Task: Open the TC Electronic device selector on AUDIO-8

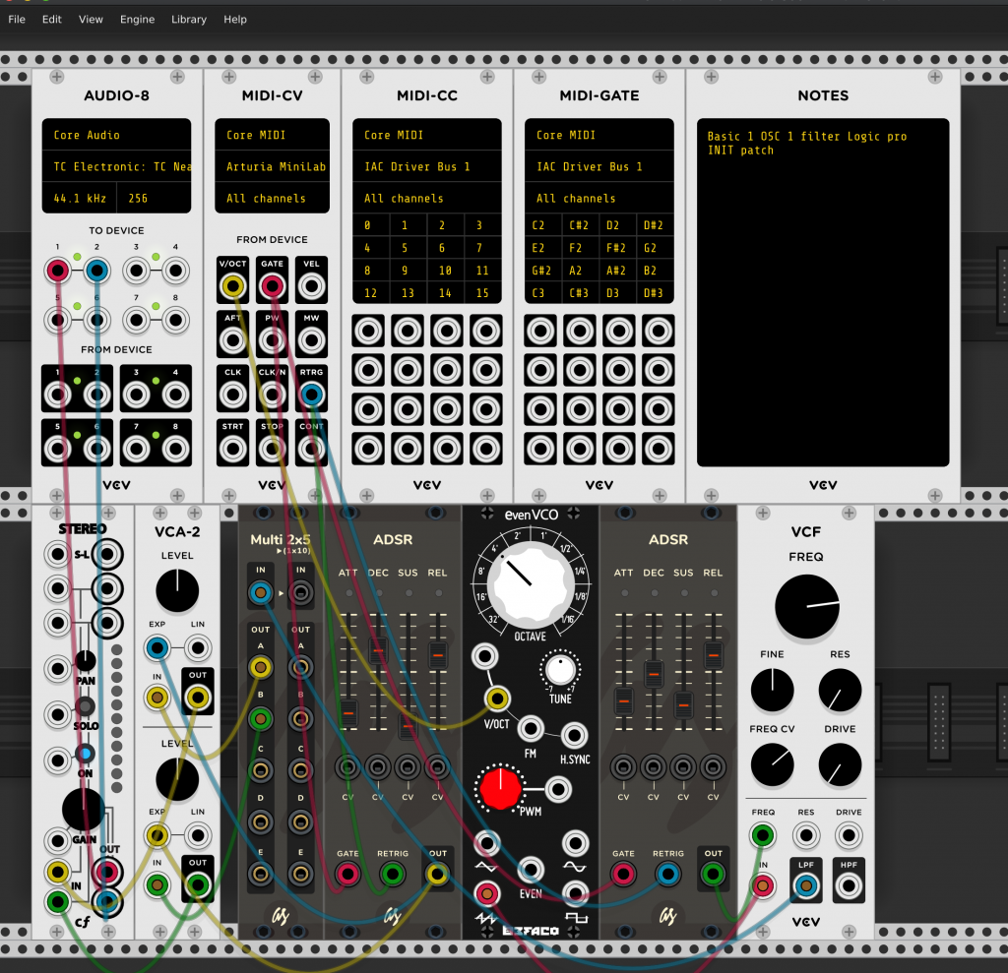Action: click(116, 166)
